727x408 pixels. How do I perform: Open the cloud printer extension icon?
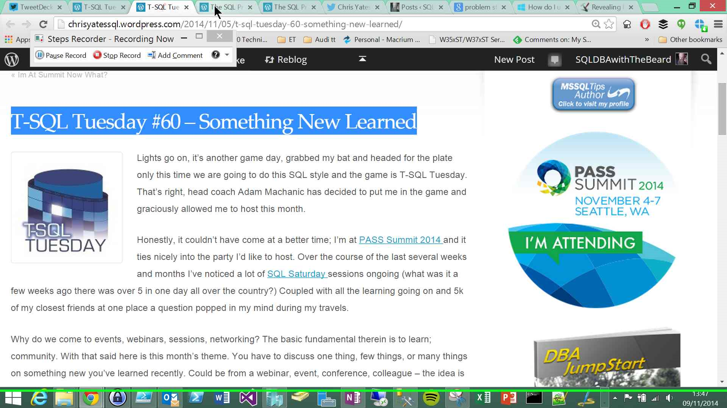(x=627, y=24)
